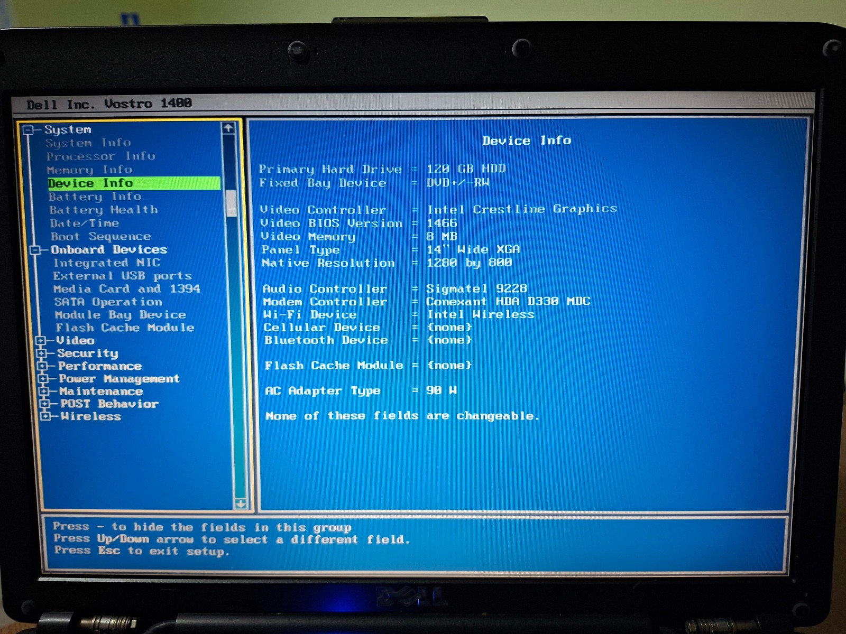Click Native Resolution 1280 by 800
This screenshot has width=846, height=634.
coord(470,263)
